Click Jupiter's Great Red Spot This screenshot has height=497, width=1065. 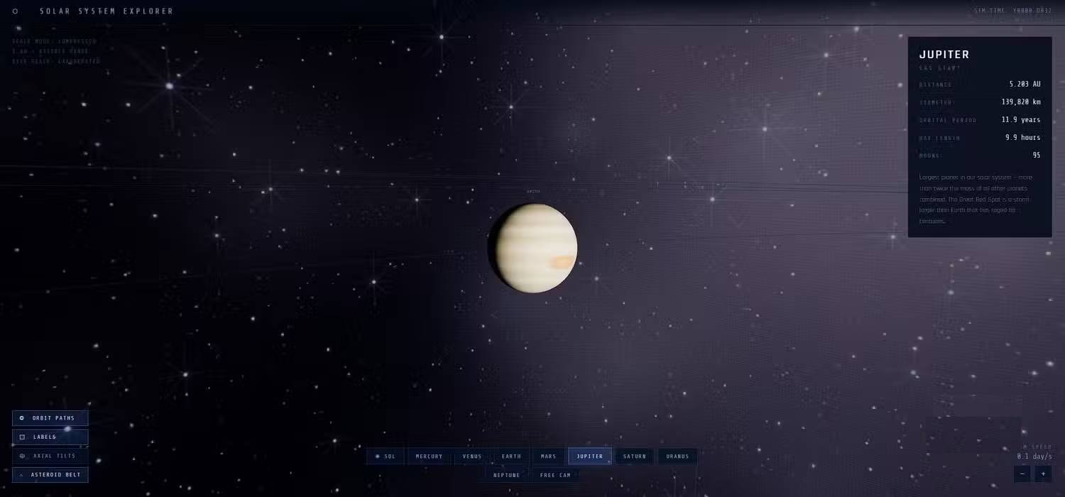point(562,262)
